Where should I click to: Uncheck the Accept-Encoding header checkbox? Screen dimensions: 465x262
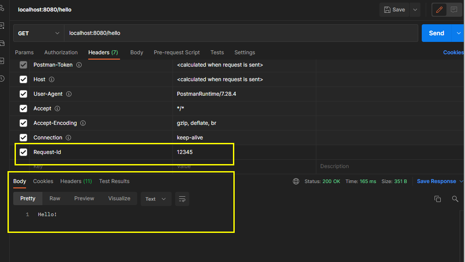point(23,123)
